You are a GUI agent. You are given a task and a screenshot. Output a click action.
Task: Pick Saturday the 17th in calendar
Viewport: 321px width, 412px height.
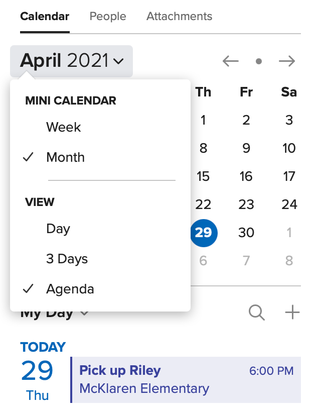pos(289,176)
